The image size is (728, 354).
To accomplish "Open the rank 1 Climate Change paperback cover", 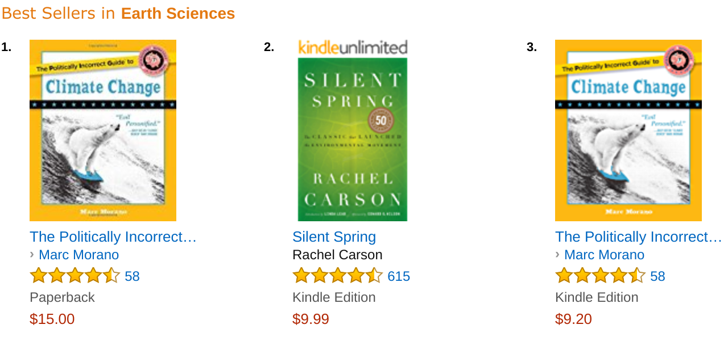I will [x=103, y=130].
